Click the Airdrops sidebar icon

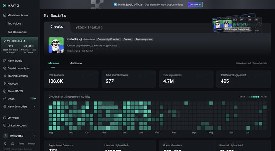(x=5, y=83)
